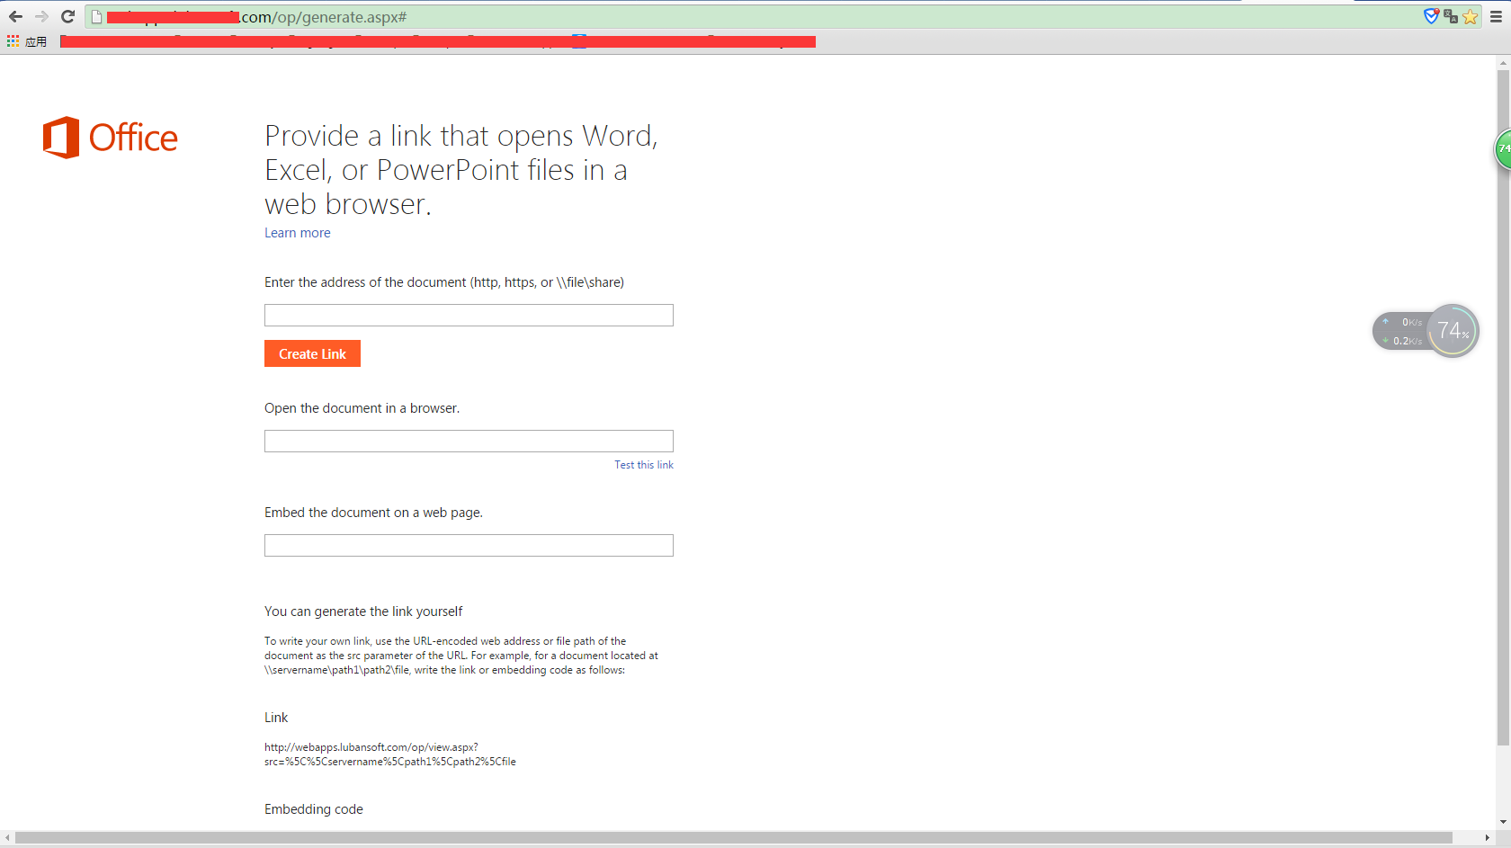This screenshot has height=848, width=1511.
Task: Click the page file icon in address bar
Action: pyautogui.click(x=96, y=17)
